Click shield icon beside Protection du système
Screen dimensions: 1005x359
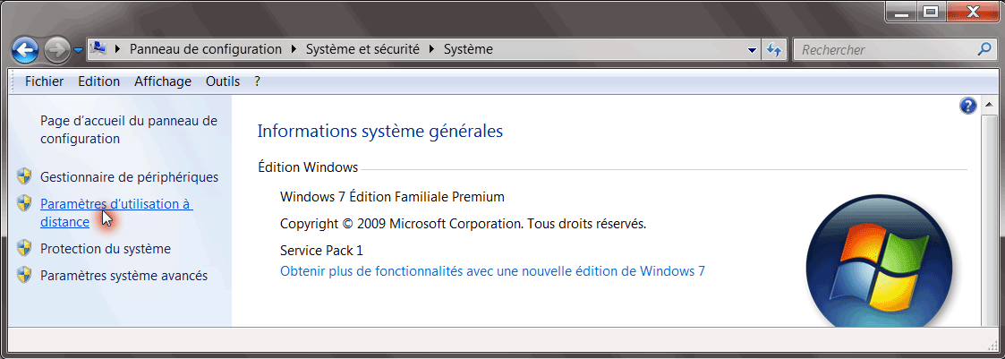pyautogui.click(x=24, y=248)
